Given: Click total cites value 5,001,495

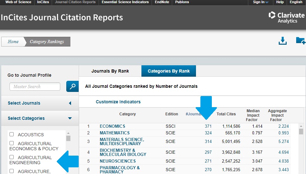Looking at the screenshot, I should pos(231,141).
